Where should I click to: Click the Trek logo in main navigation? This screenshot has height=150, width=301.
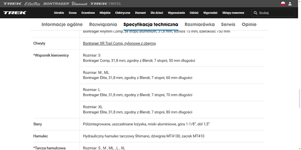(x=15, y=13)
